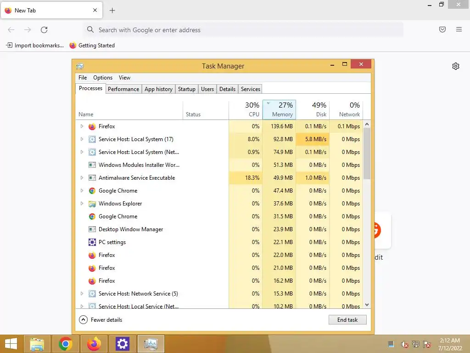Open the Getting Started bookmark

[x=92, y=46]
